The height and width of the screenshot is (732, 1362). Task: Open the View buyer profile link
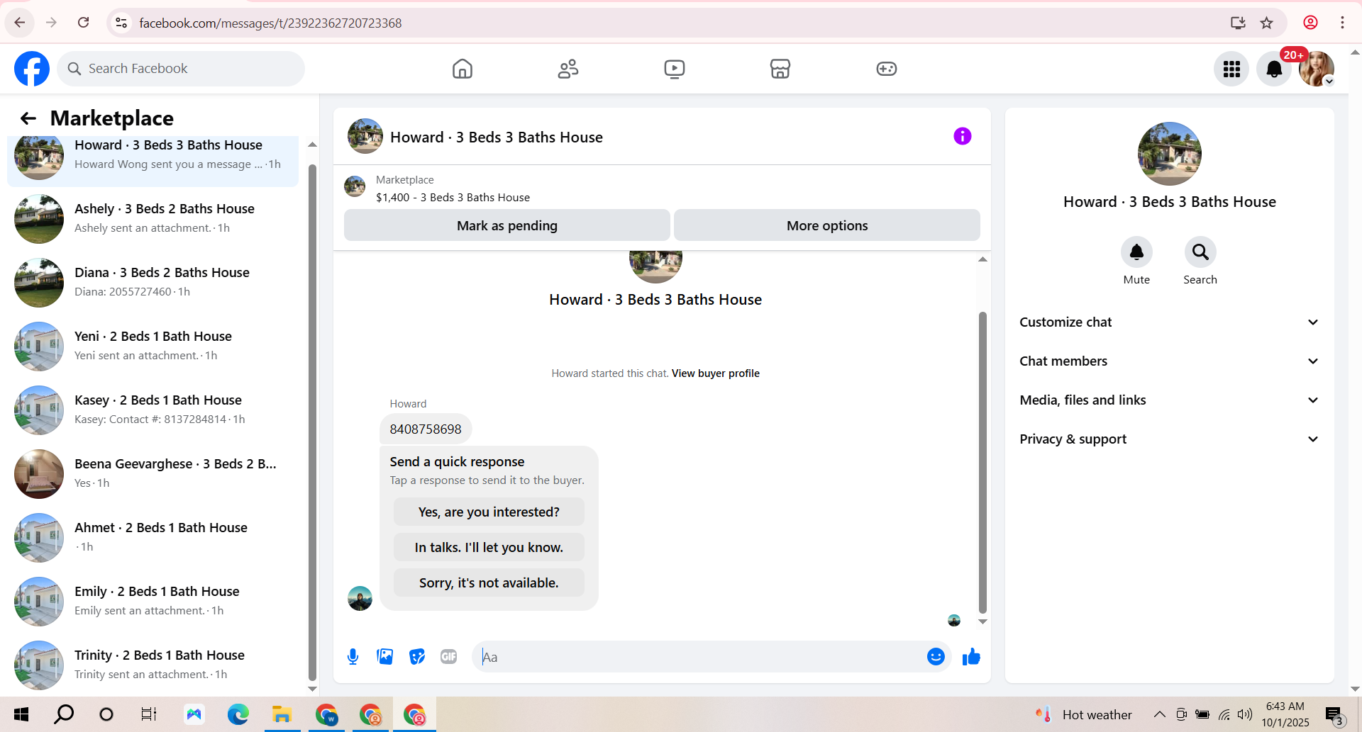[x=716, y=373]
